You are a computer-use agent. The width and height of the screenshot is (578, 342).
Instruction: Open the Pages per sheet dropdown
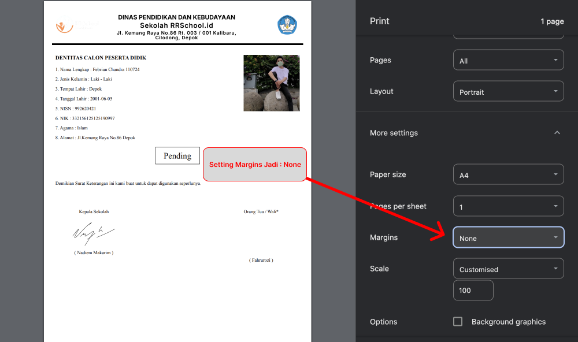508,206
